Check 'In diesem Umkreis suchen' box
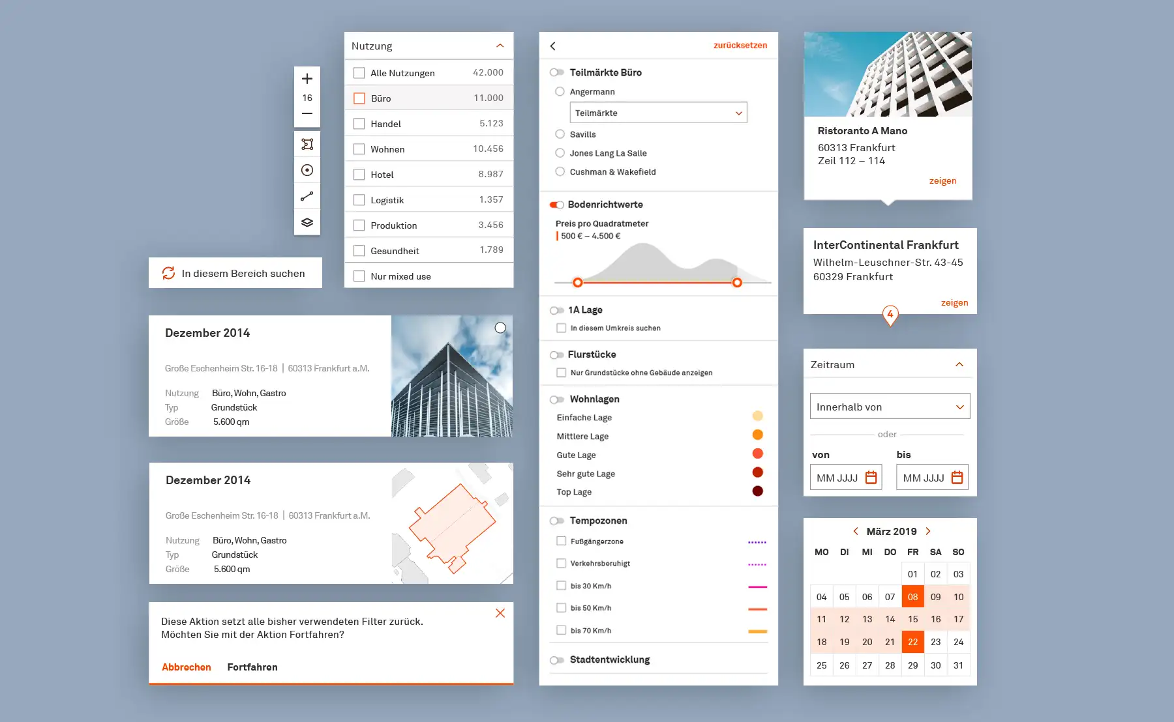The image size is (1174, 722). (561, 328)
